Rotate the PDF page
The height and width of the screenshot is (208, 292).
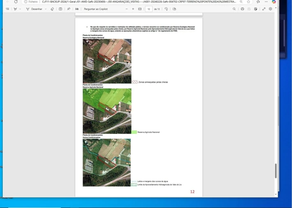click(x=166, y=9)
